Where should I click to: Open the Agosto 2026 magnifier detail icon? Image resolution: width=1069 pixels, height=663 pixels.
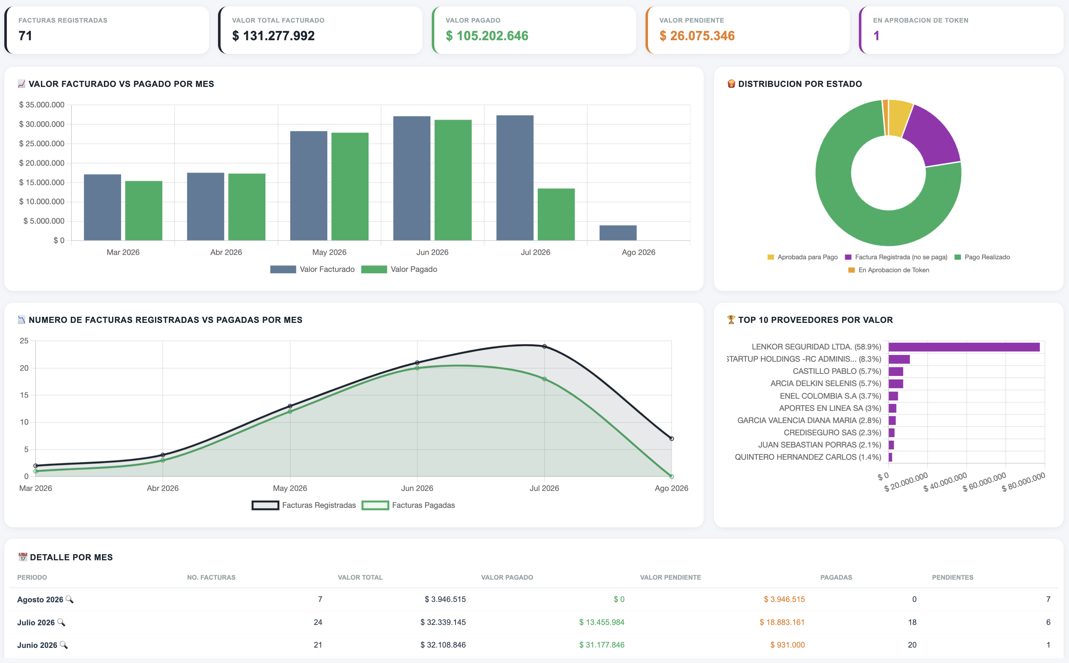coord(69,599)
